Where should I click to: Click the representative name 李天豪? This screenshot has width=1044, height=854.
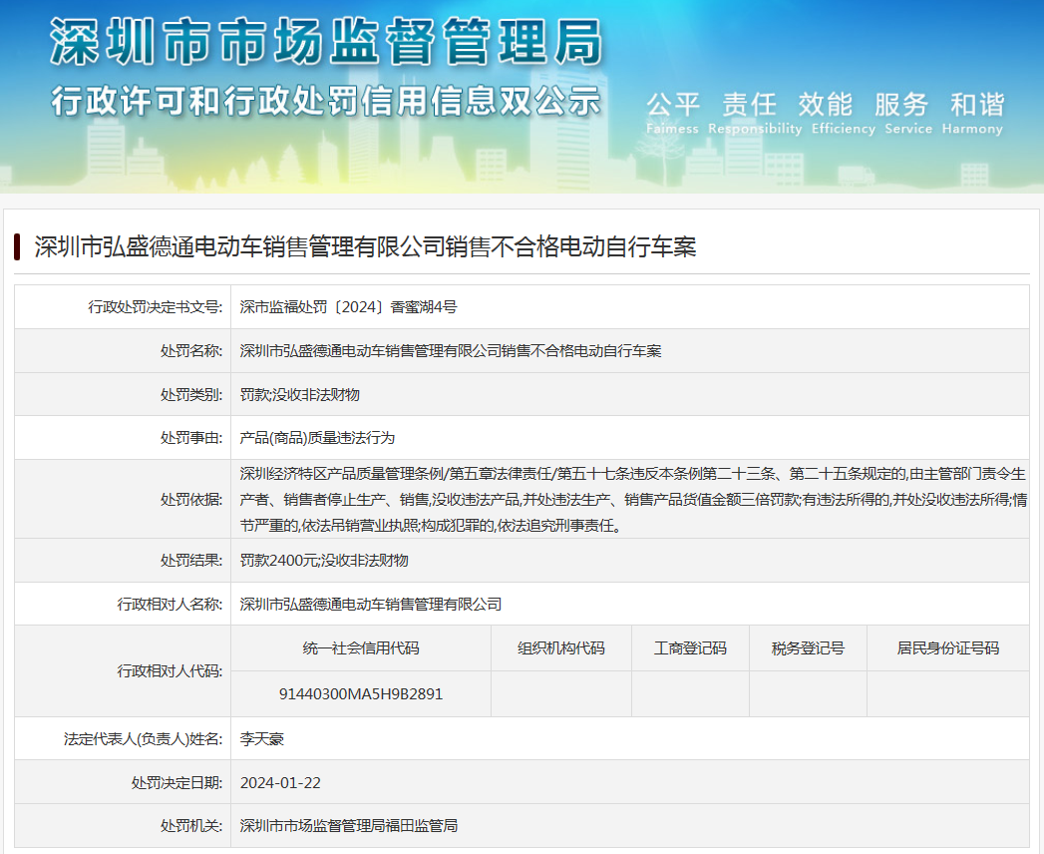(x=261, y=738)
